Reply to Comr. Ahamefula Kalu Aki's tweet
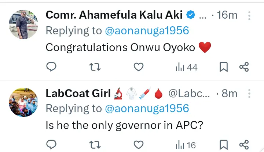 (x=52, y=67)
